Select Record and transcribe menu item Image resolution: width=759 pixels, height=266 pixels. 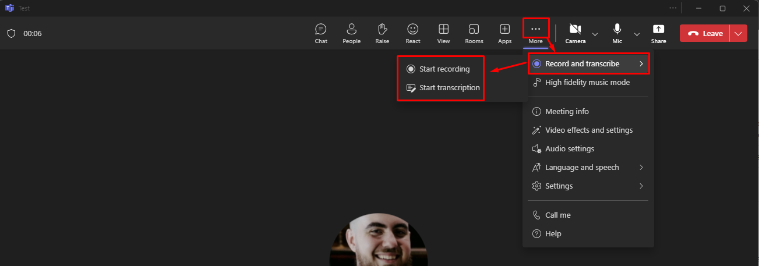coord(588,63)
